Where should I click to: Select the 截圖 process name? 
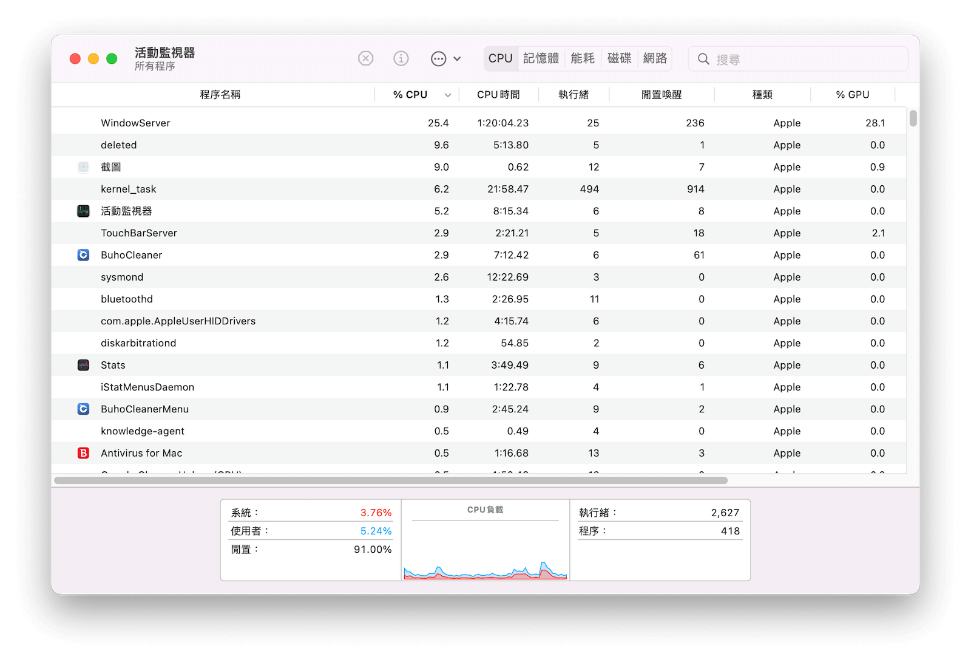(x=111, y=167)
